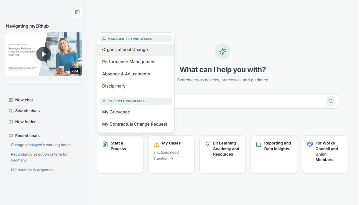Open Reporting and Data Insights card
Screen dimensions: 359x205
274,154
